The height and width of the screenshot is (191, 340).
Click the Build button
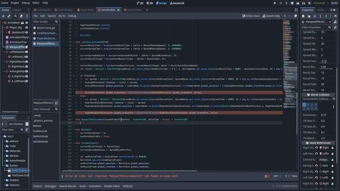click(x=334, y=3)
